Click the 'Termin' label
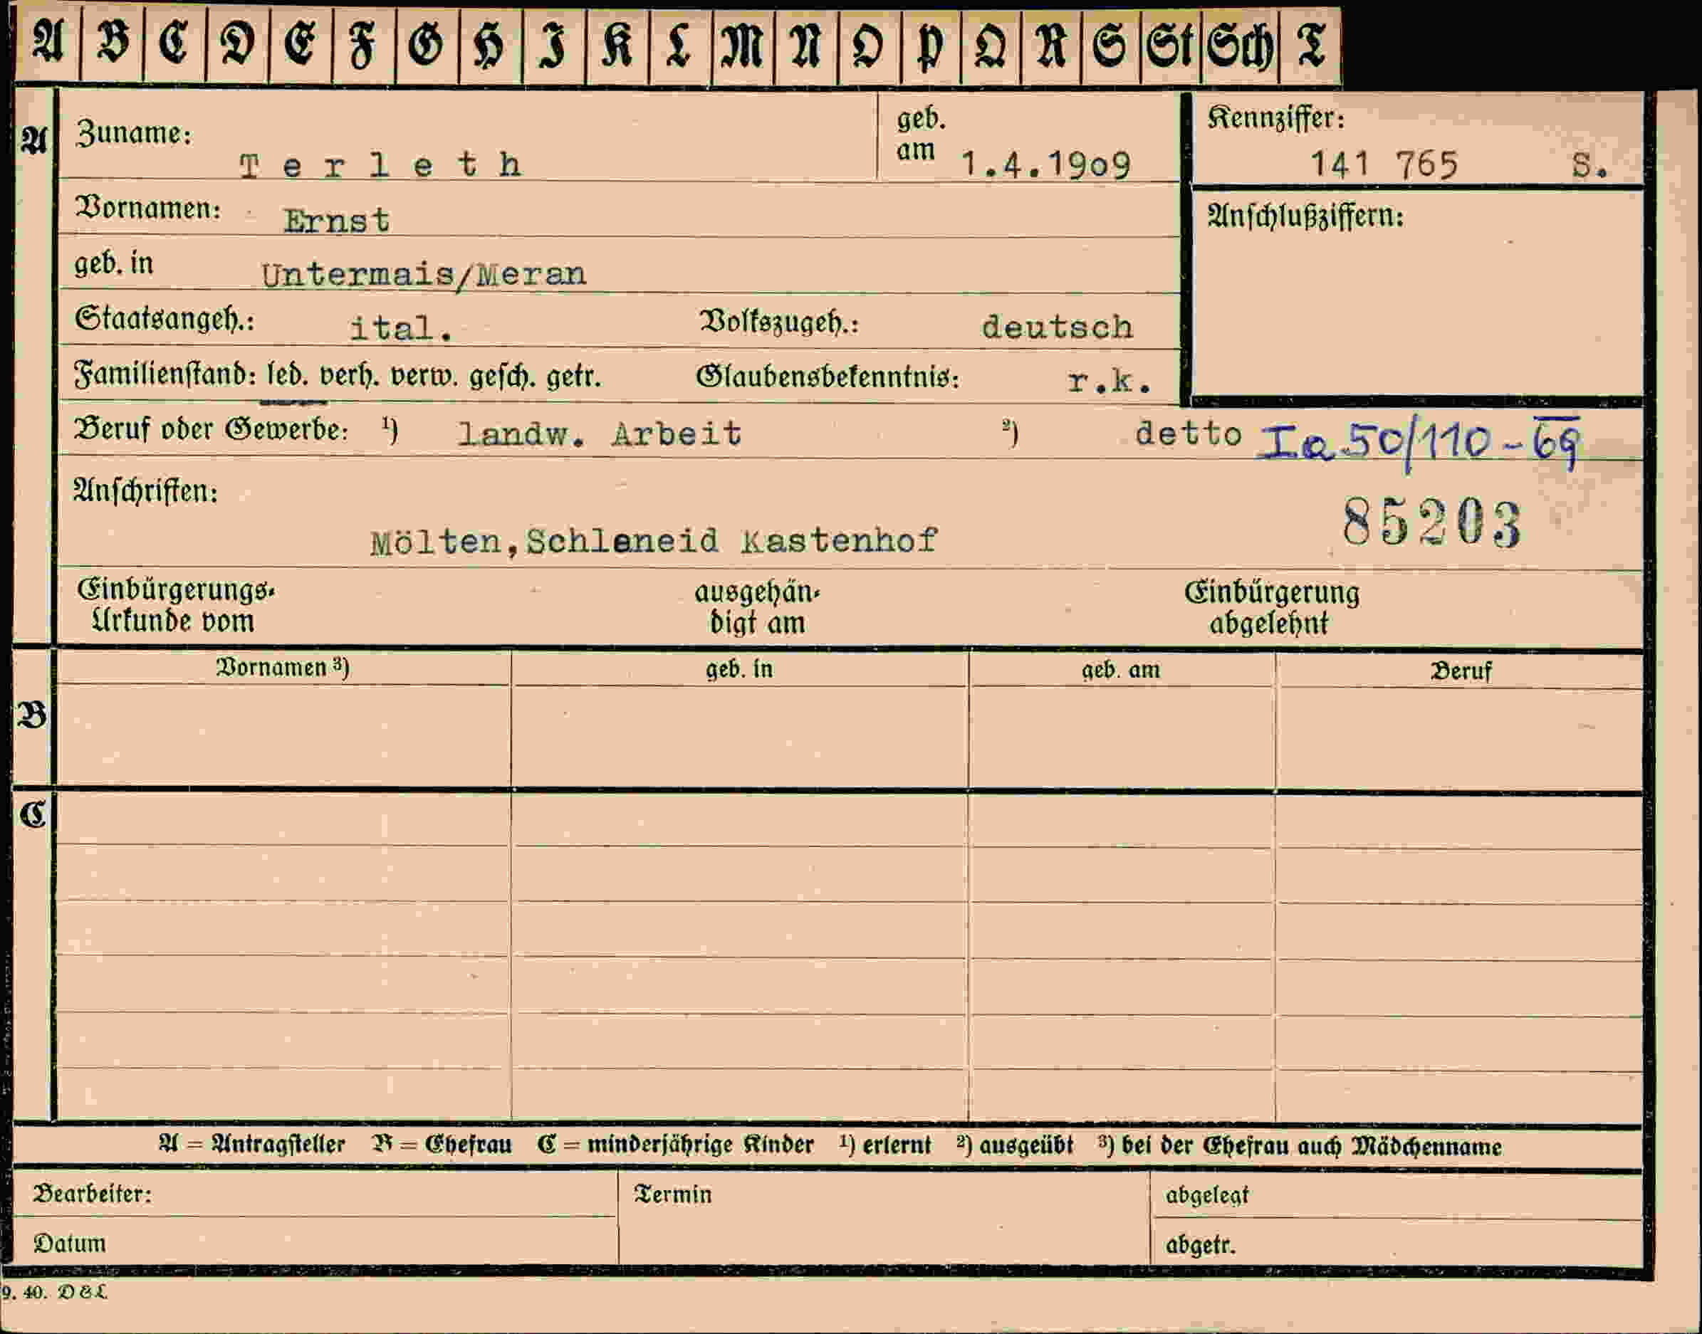 673,1194
